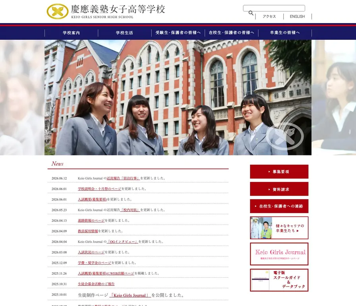Open the Keio Girls Journal banner
The height and width of the screenshot is (306, 356).
[279, 254]
